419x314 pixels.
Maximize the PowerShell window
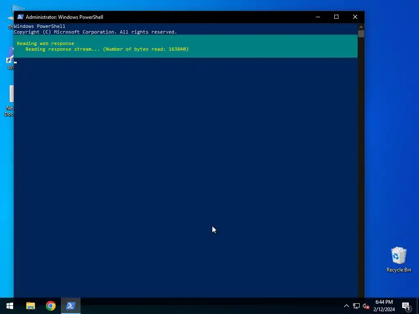click(336, 17)
